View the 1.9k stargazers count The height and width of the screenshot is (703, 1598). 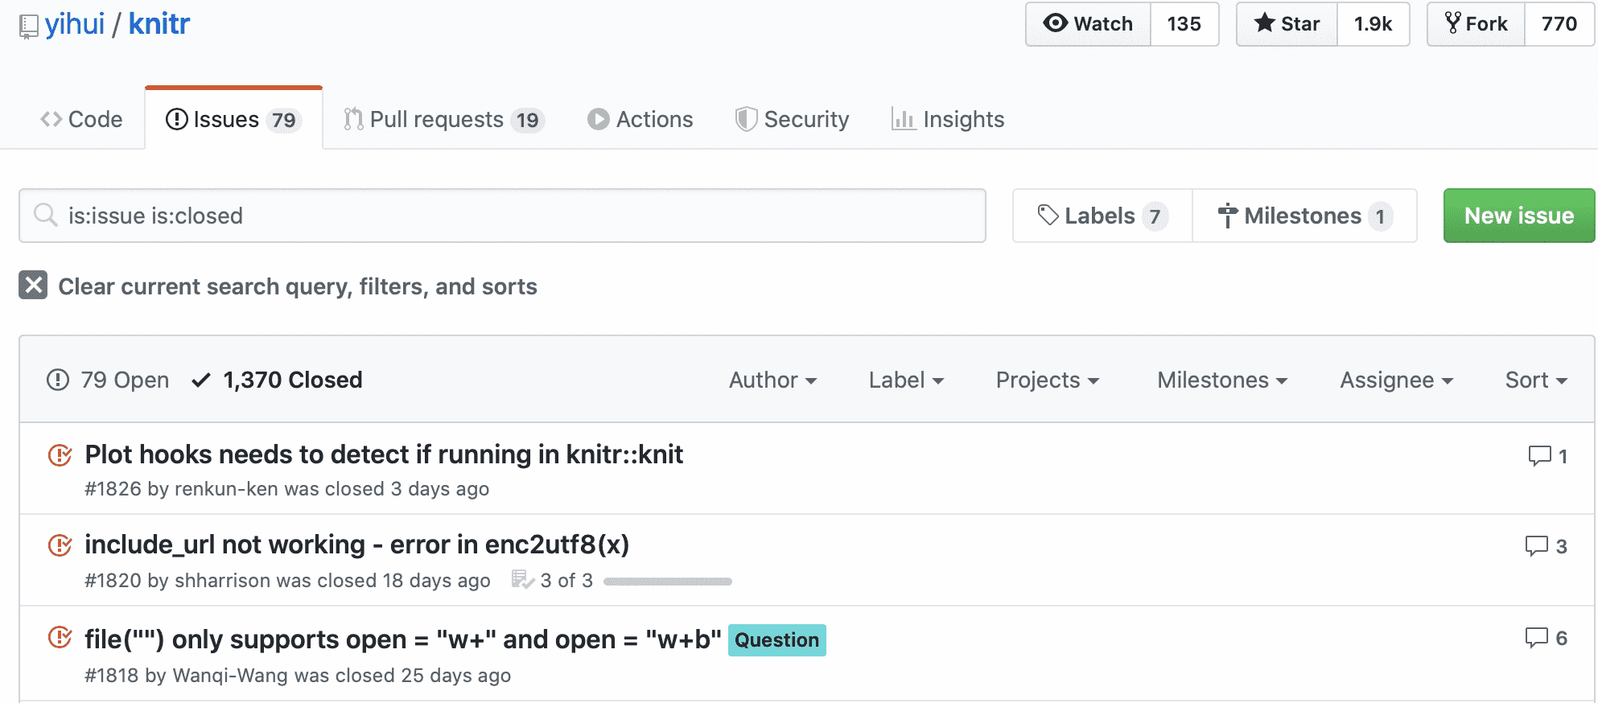[1374, 24]
